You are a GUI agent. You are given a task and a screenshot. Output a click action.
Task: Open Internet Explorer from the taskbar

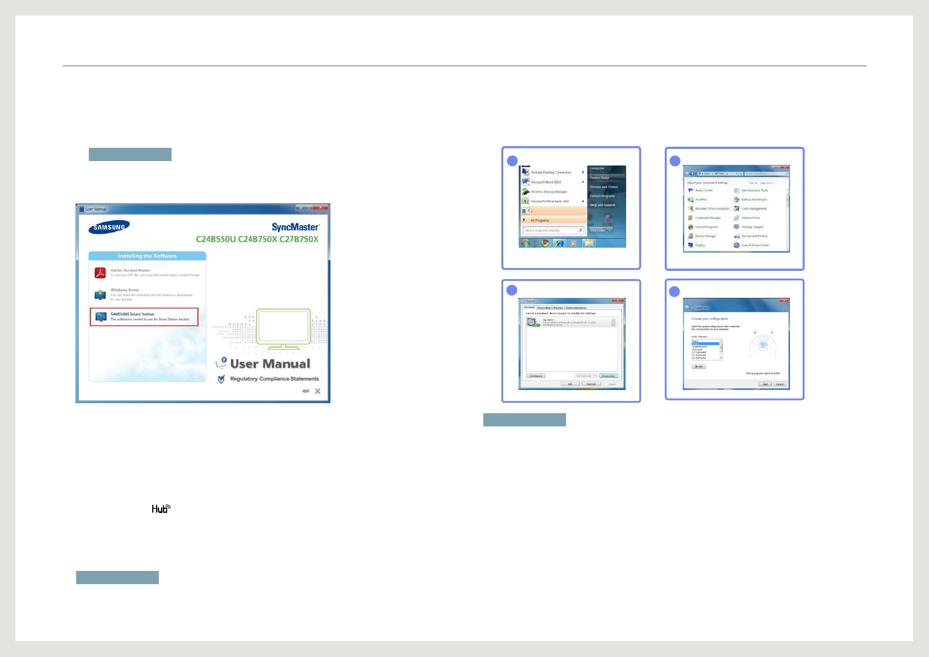pos(560,243)
